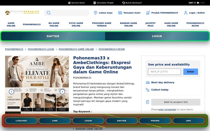Click the APK bottom bar button

[x=188, y=121]
